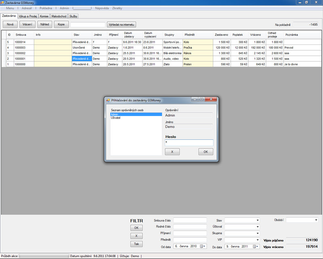Open the Menu menu

pos(10,8)
